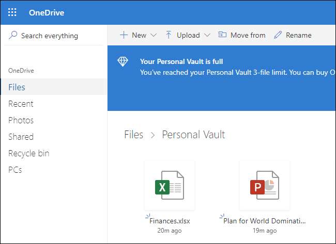
Task: Open the Plan for World Domination PowerPoint icon
Action: pyautogui.click(x=264, y=185)
